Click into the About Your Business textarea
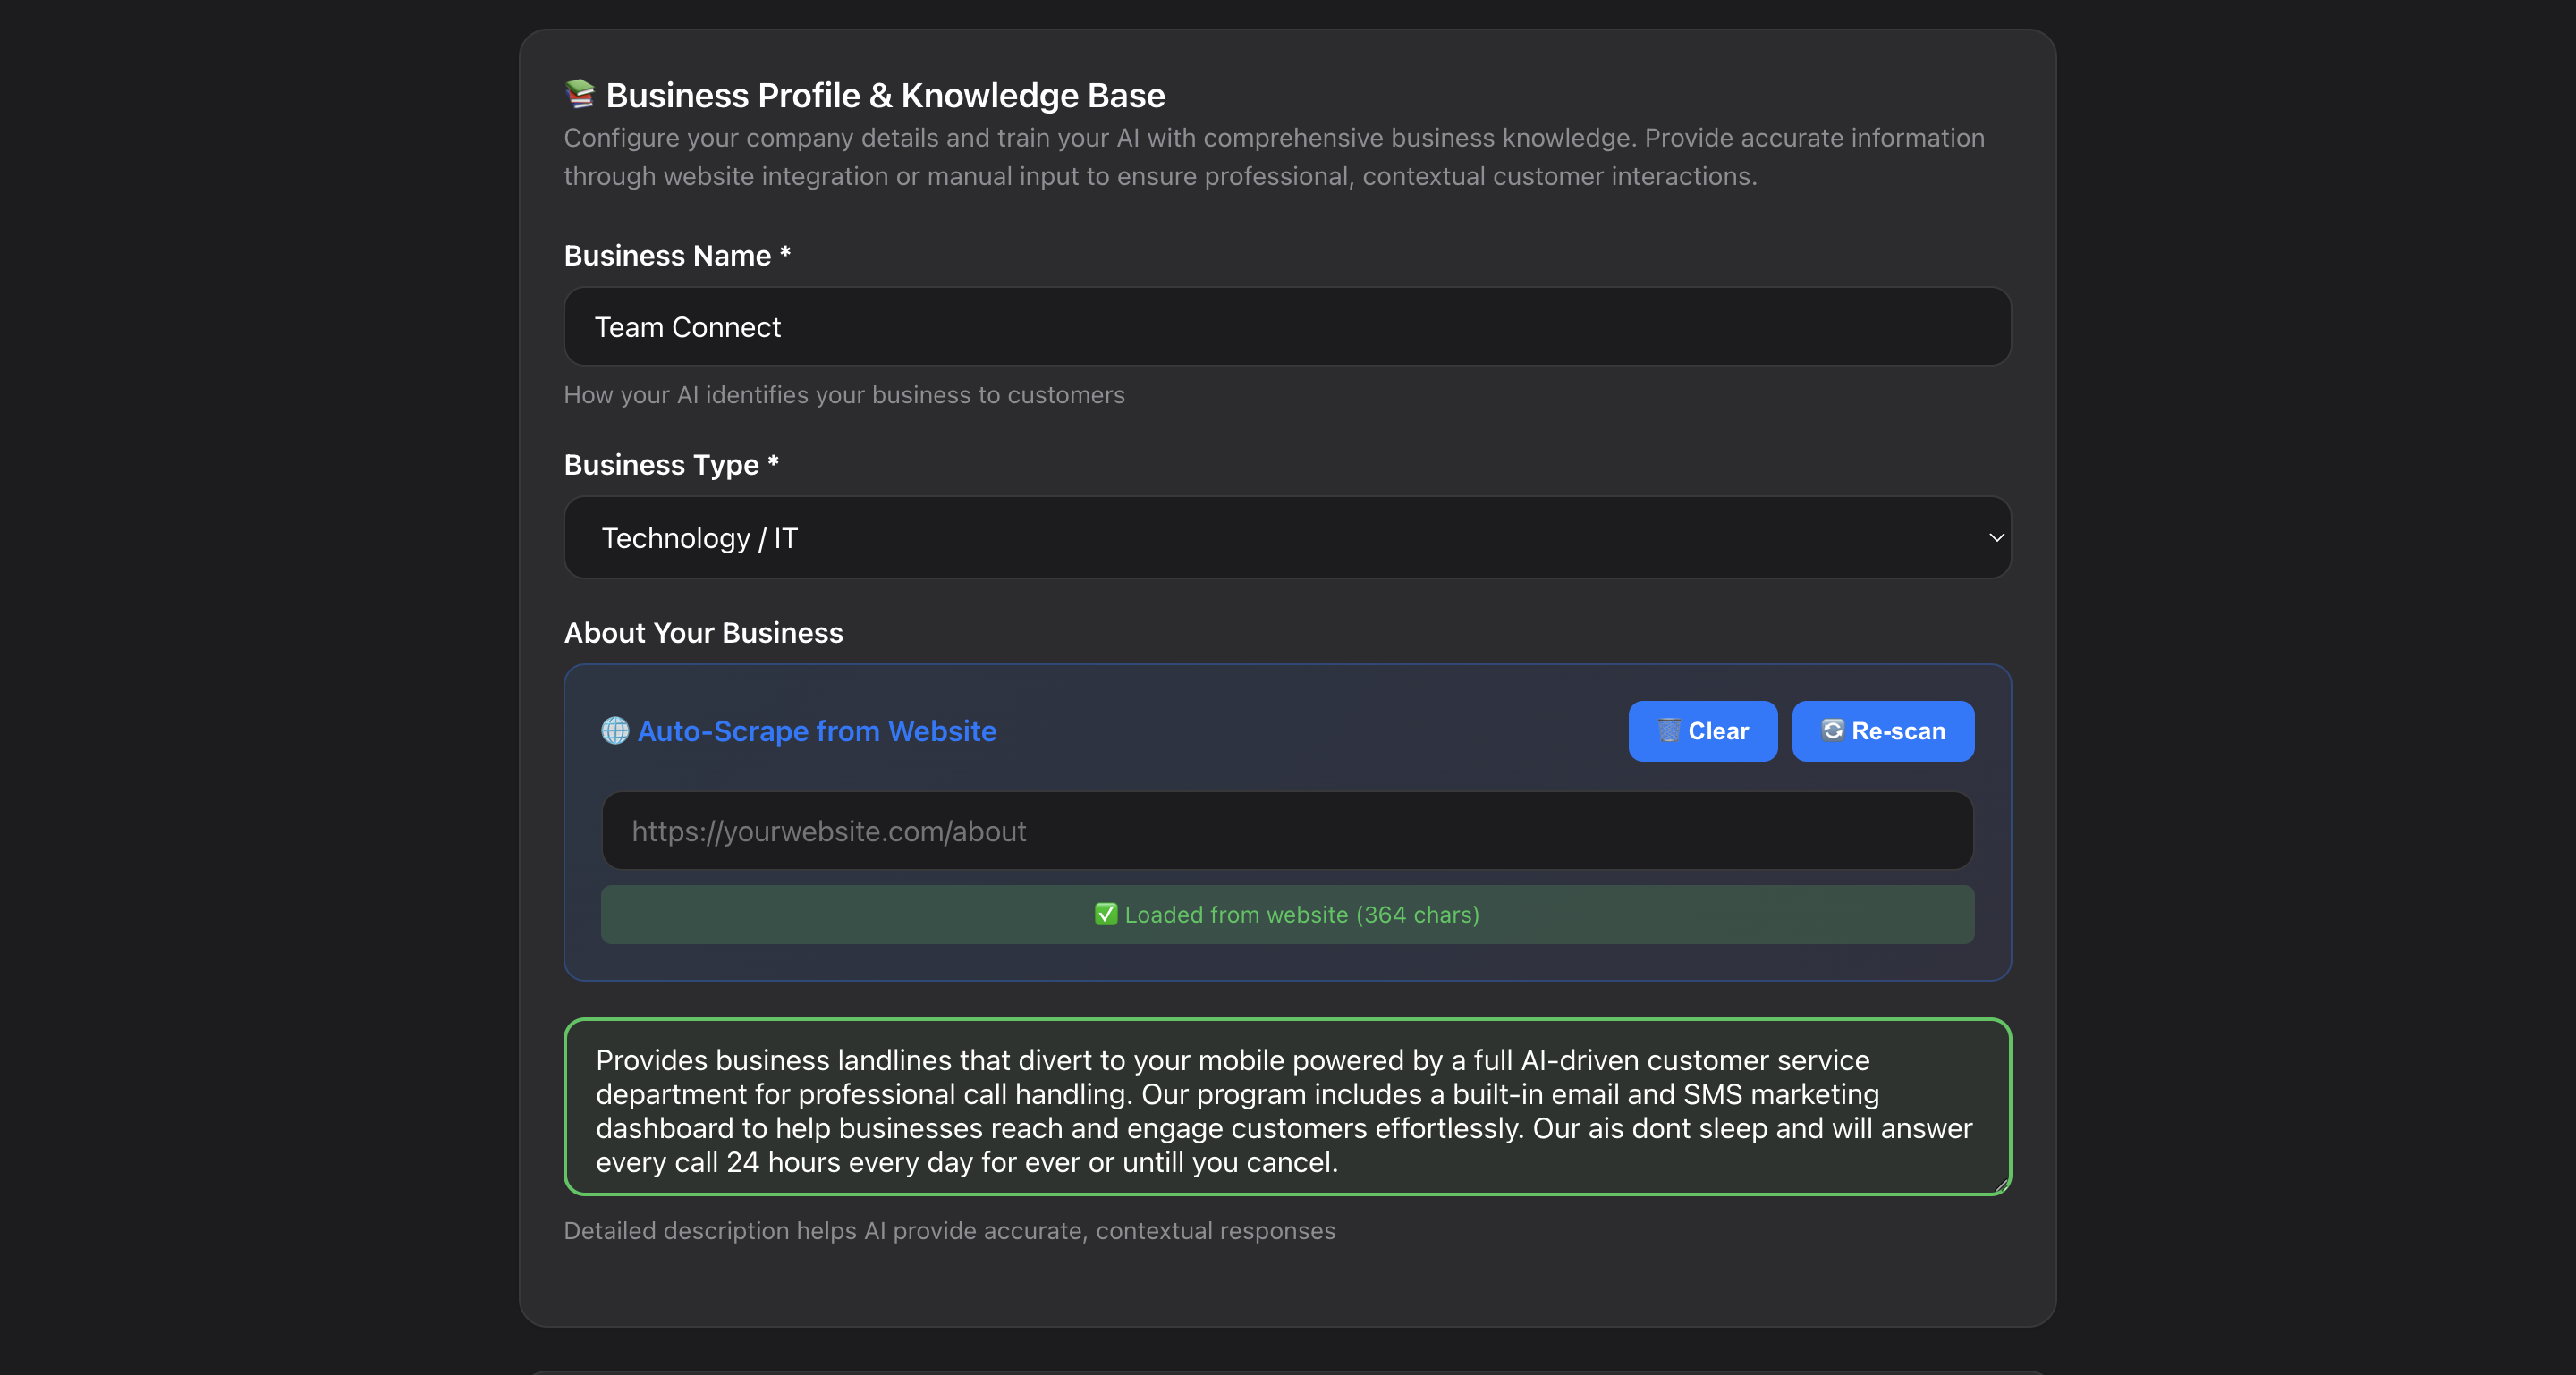This screenshot has height=1375, width=2576. click(x=1287, y=1107)
